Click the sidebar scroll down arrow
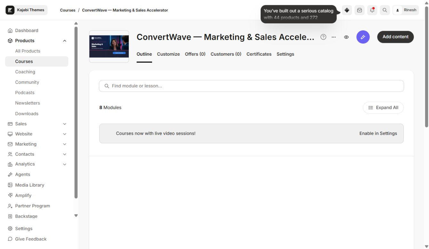 pyautogui.click(x=76, y=216)
